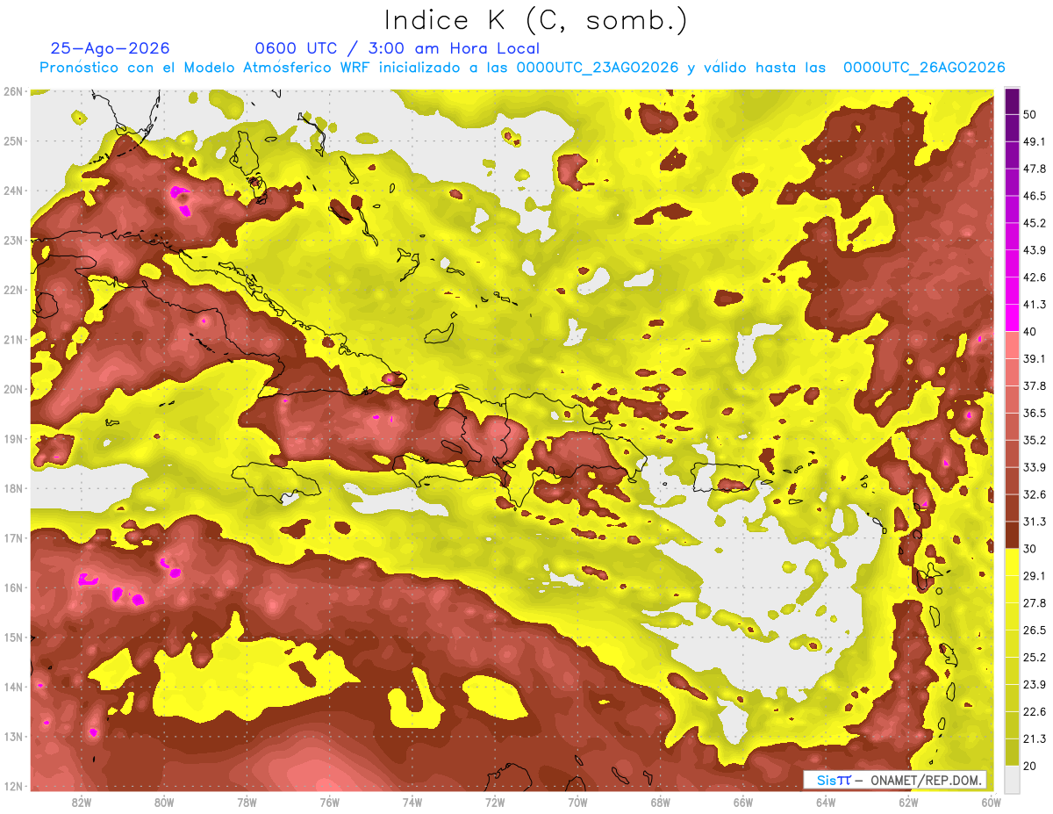Screen dimensions: 1053x814
Task: Click the latitude label "26N"
Action: click(x=12, y=91)
